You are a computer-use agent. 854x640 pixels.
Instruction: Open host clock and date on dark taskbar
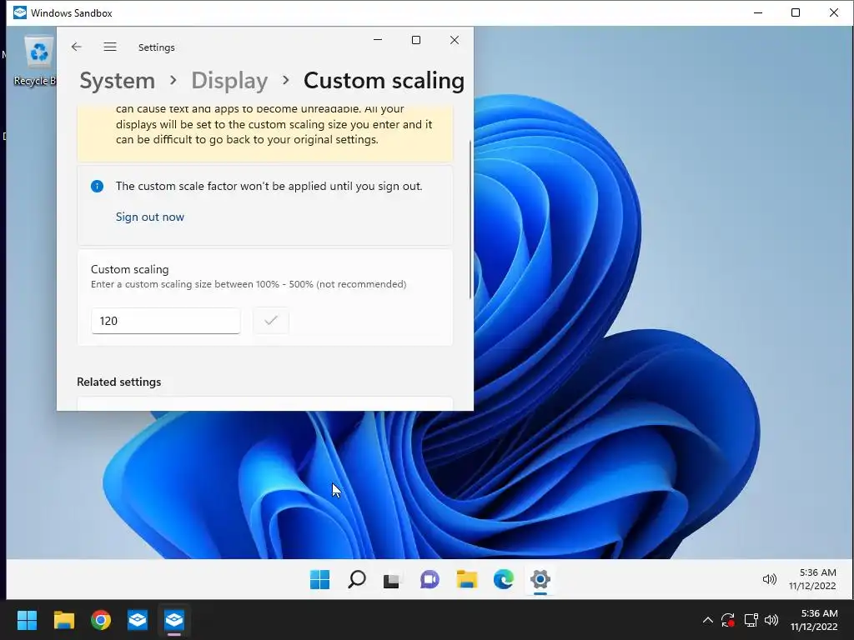(x=814, y=620)
